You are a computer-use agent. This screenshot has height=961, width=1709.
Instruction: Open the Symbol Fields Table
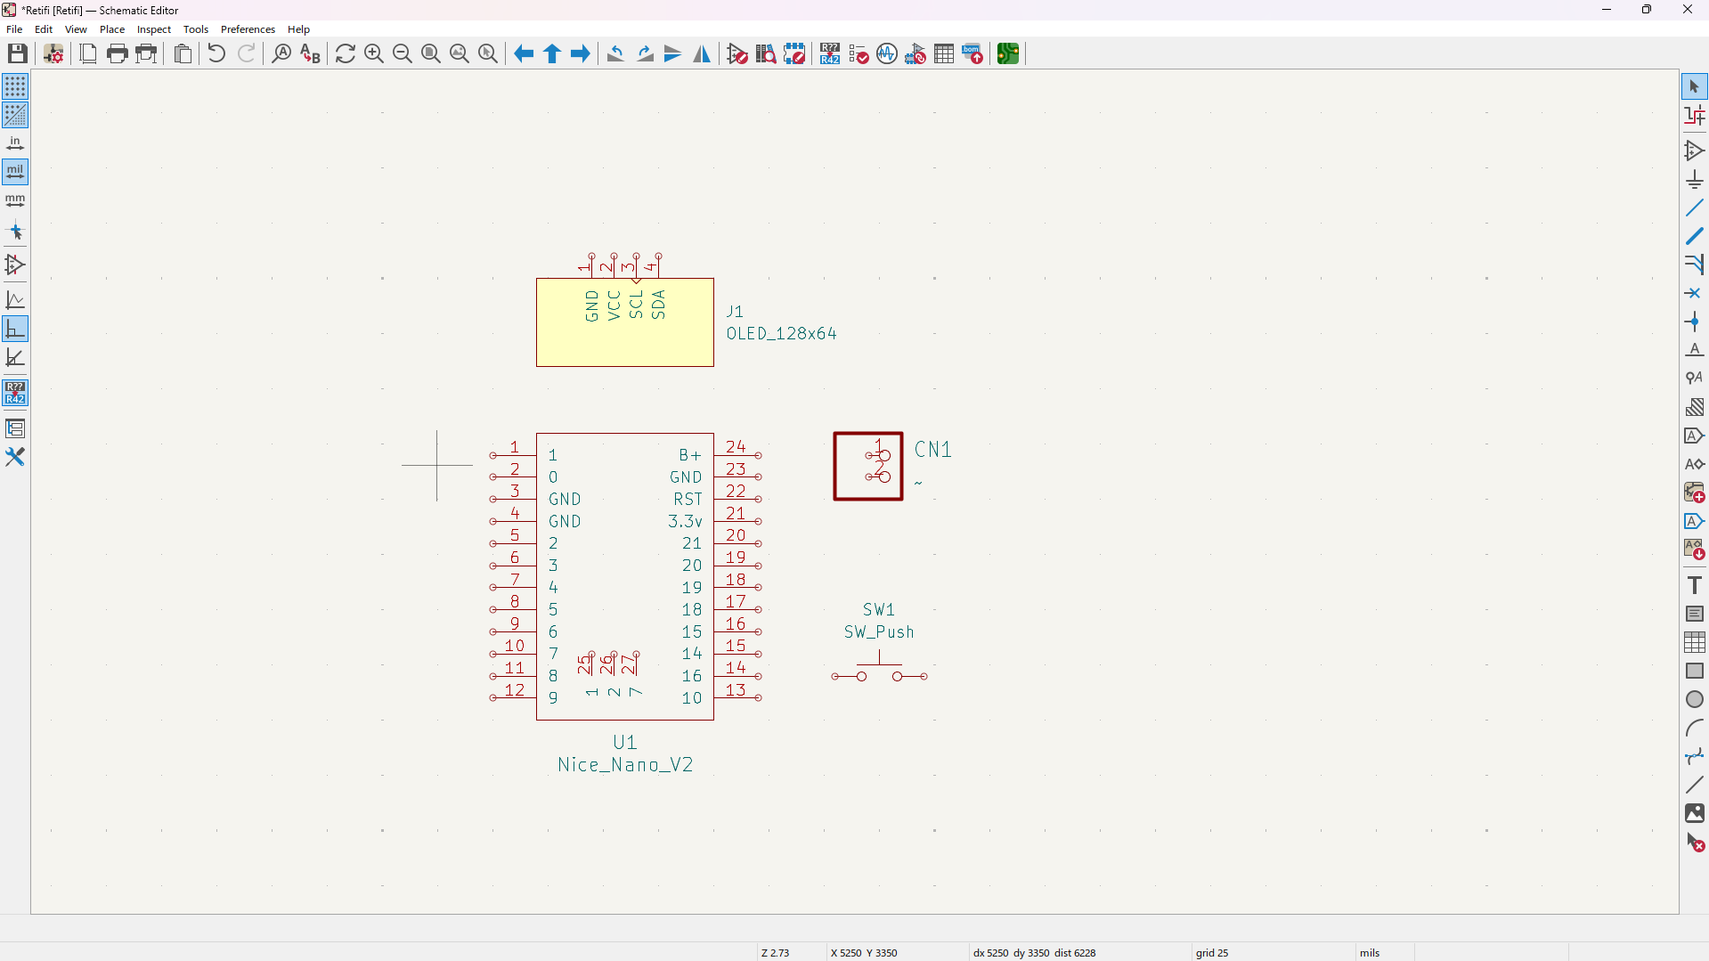pos(943,53)
